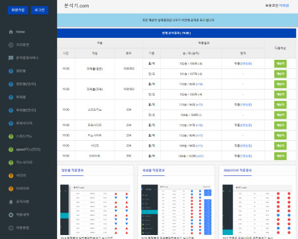The height and width of the screenshot is (239, 298).
Task: Open the 일반볼 적중결과 screenshot thumbnail
Action: point(95,210)
